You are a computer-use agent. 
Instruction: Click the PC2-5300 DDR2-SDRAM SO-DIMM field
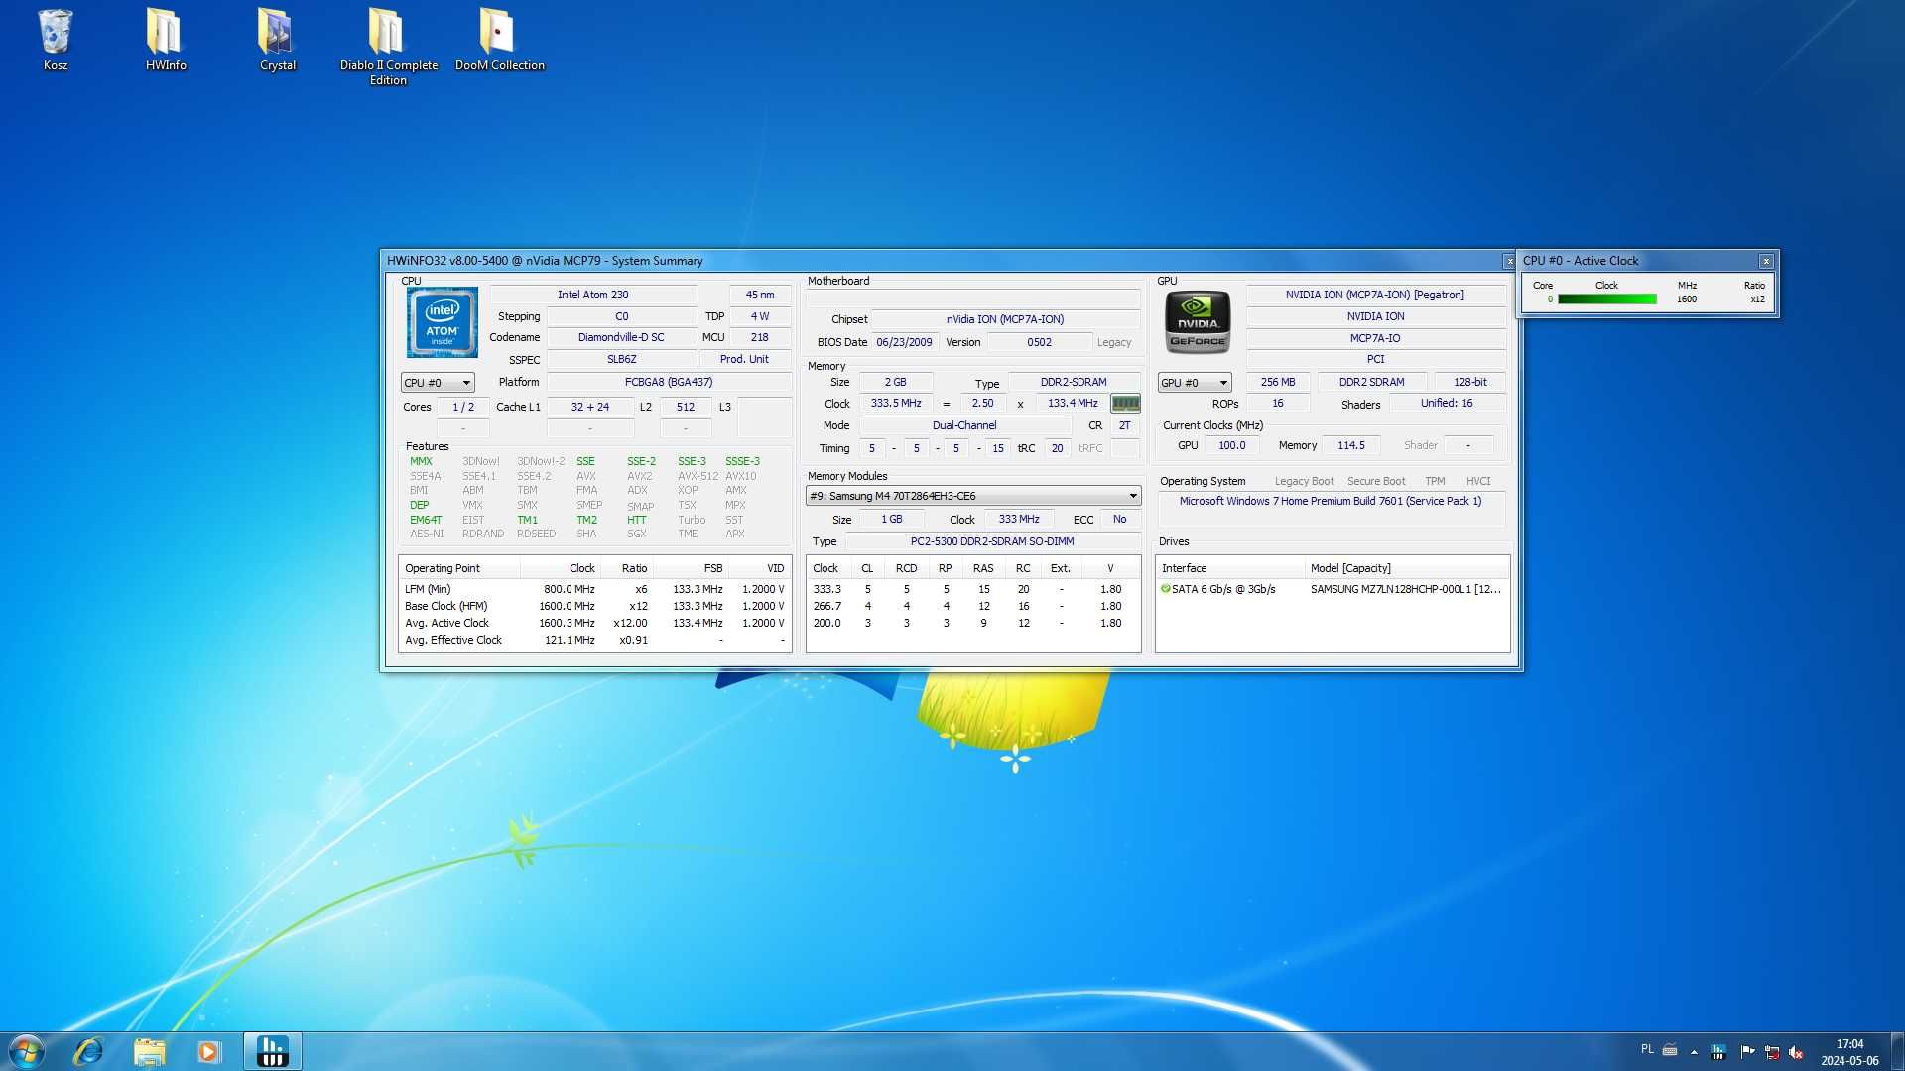point(992,541)
